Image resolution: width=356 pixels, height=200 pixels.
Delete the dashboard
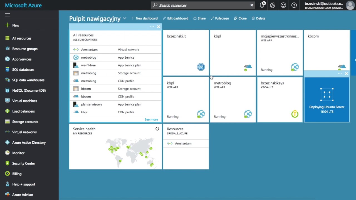pyautogui.click(x=258, y=18)
